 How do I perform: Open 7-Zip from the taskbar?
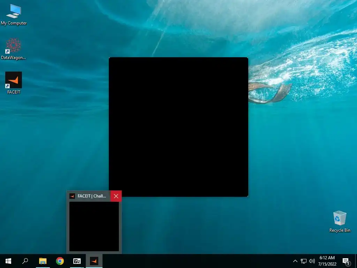tap(77, 261)
